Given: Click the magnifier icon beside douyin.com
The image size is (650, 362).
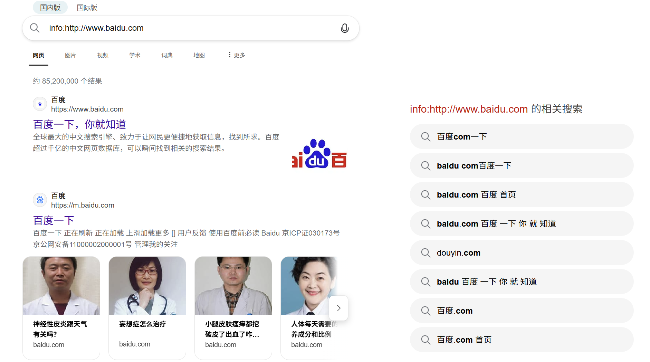Looking at the screenshot, I should 426,253.
